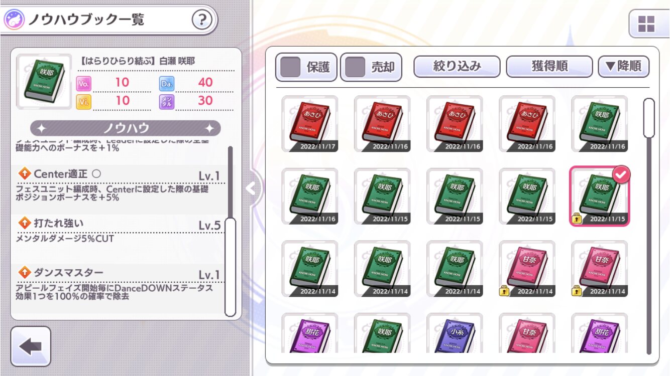The width and height of the screenshot is (670, 376).
Task: Toggle the 保護 protect checkbox
Action: click(x=291, y=67)
